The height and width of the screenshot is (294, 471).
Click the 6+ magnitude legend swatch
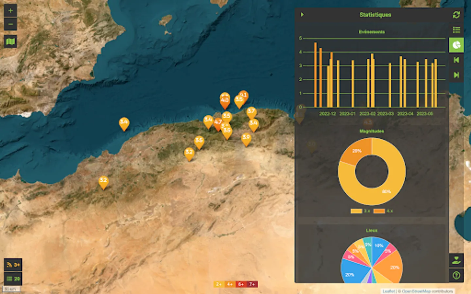point(241,284)
